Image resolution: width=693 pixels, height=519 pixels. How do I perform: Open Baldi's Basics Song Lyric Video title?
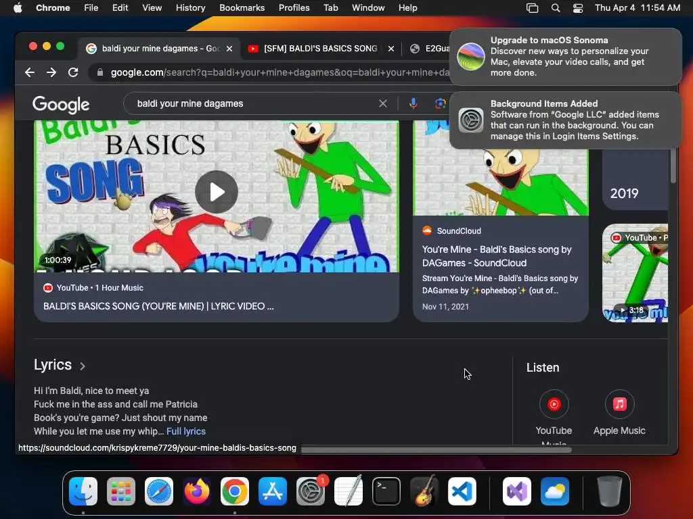158,306
